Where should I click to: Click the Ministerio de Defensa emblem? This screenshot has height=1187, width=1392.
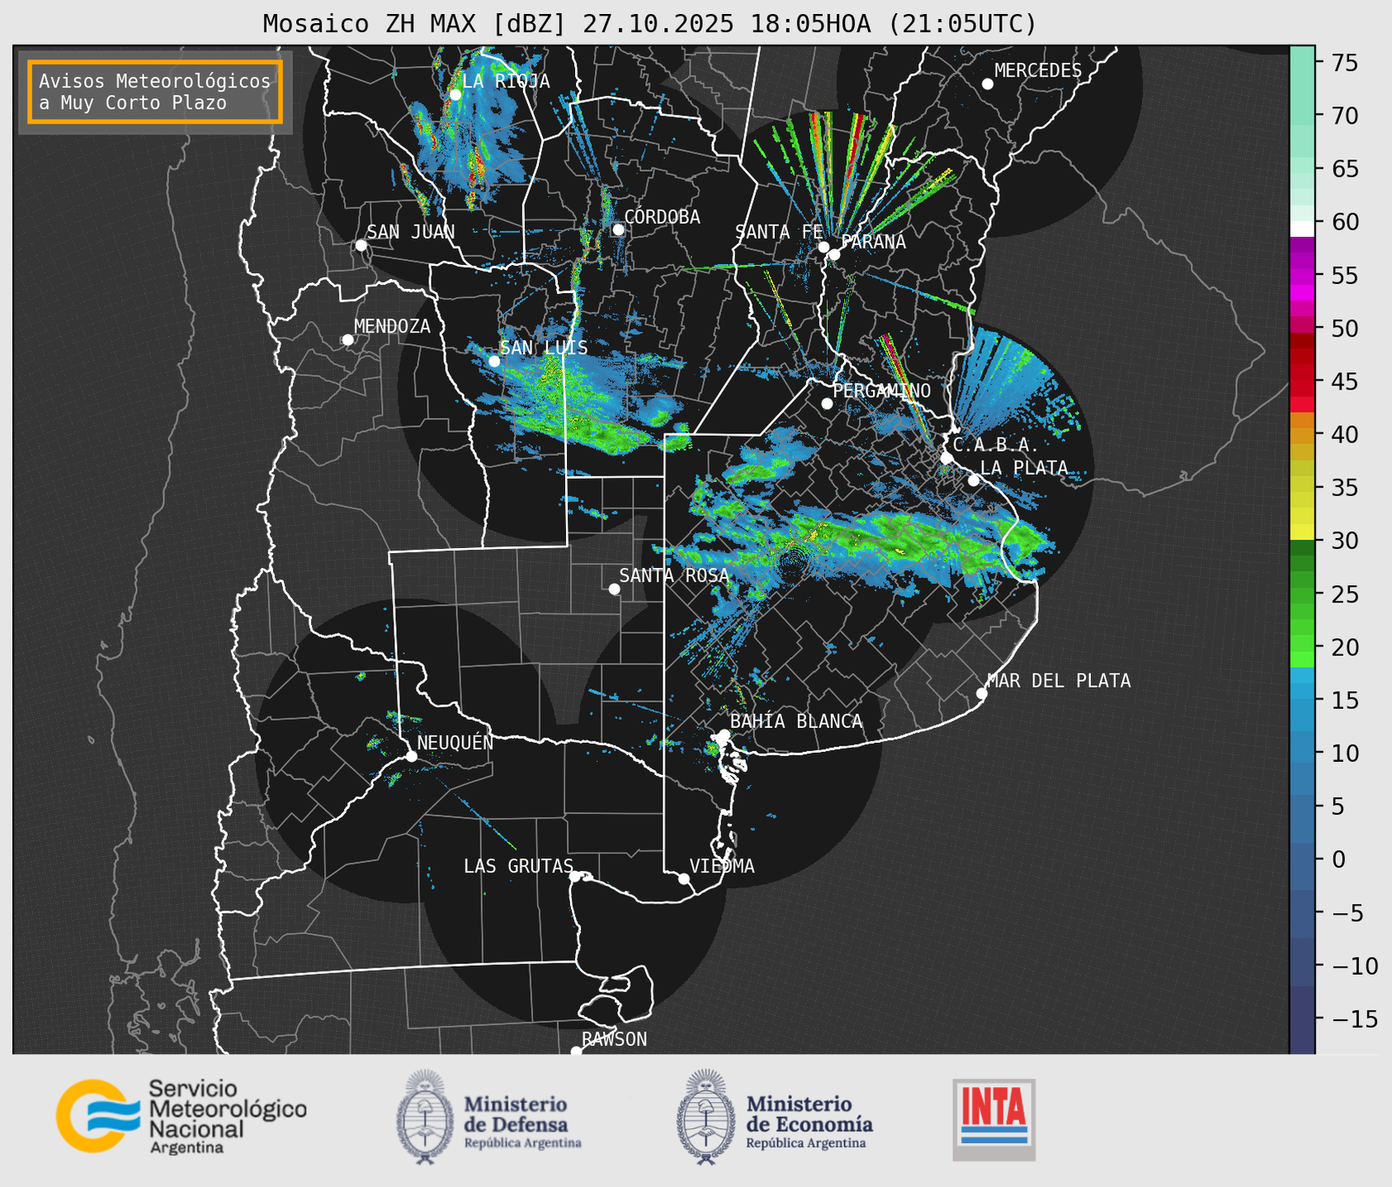coord(424,1117)
